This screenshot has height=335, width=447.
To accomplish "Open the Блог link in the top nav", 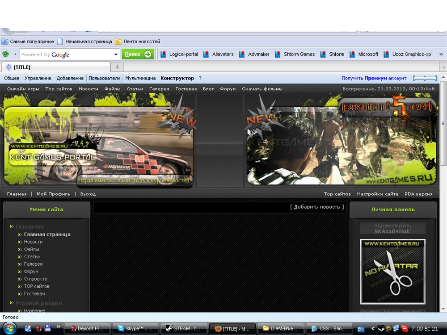I will pos(208,89).
